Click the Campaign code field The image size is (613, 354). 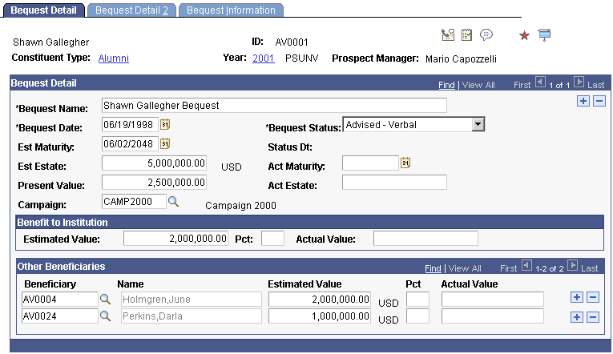(134, 202)
